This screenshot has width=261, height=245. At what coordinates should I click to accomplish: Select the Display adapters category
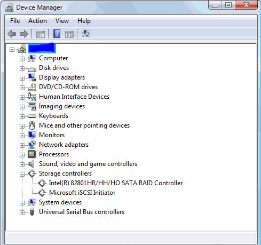[62, 77]
